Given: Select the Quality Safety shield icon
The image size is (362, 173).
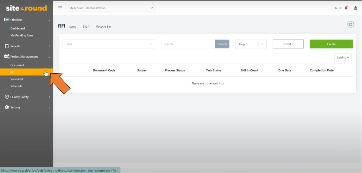Looking at the screenshot, I should click(x=6, y=97).
